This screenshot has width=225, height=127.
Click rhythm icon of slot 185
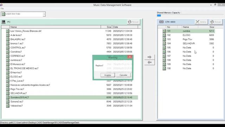click(x=164, y=48)
